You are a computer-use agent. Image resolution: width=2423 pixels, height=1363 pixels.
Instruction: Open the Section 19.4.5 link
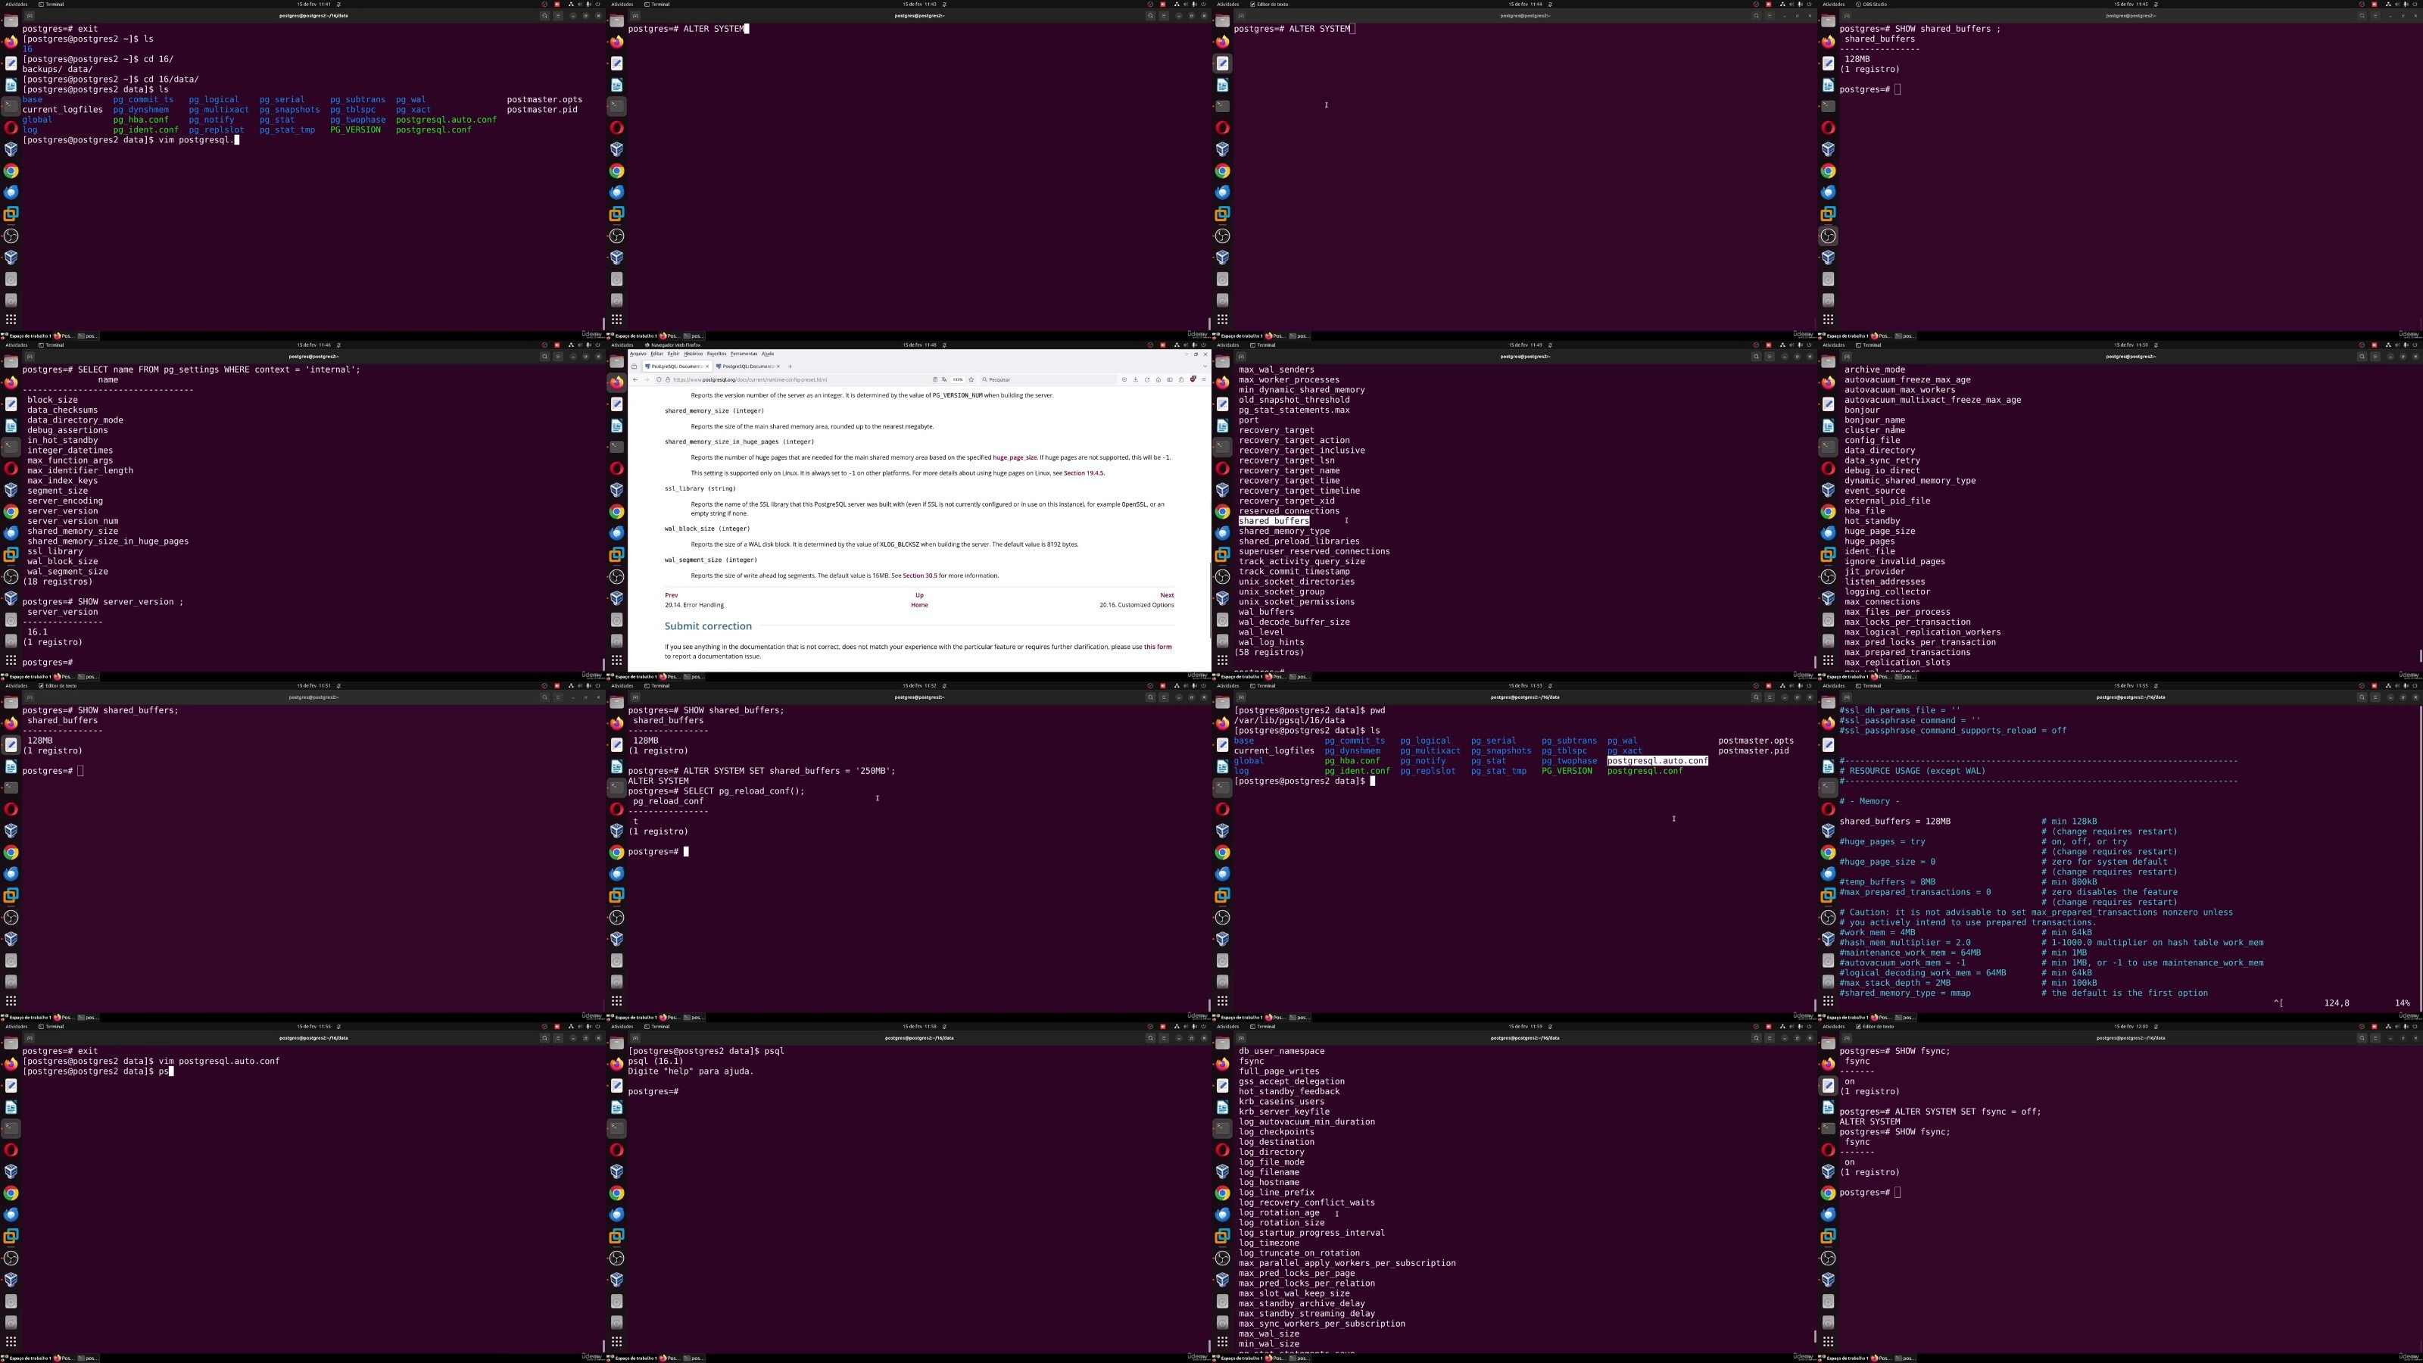(1084, 473)
